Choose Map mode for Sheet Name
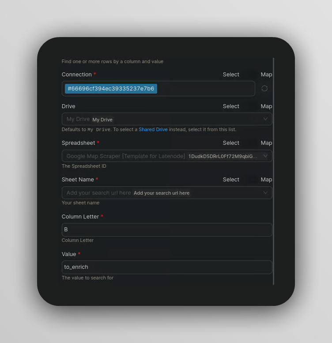This screenshot has height=343, width=332. pos(266,180)
